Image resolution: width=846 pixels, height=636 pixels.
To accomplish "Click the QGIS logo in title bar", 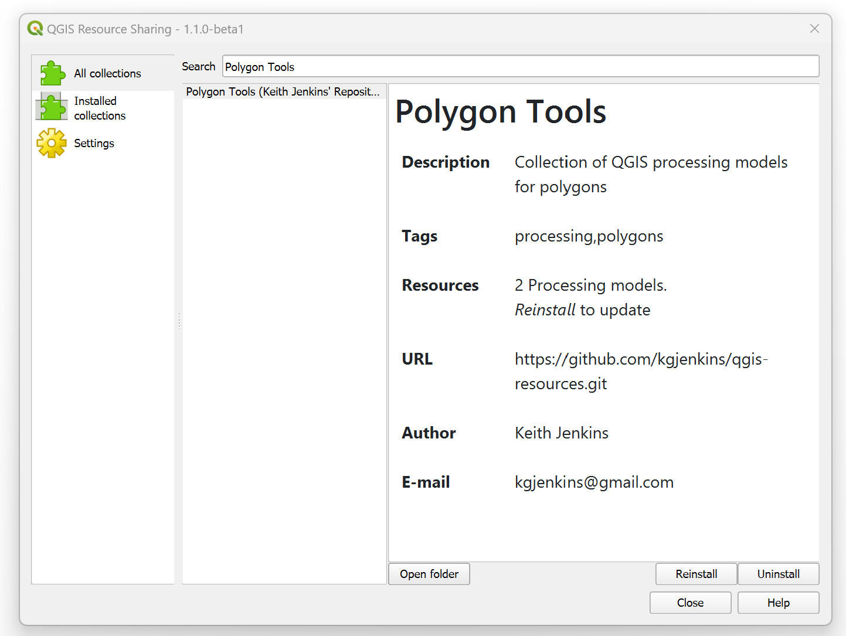I will pyautogui.click(x=35, y=29).
